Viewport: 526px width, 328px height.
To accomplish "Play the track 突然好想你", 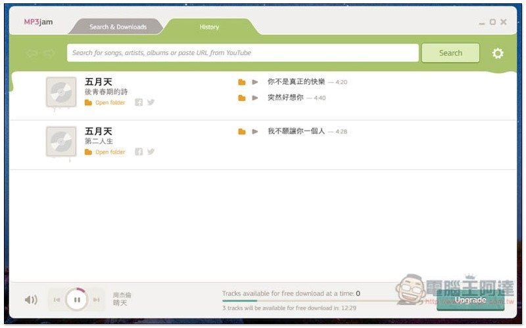I will click(255, 98).
